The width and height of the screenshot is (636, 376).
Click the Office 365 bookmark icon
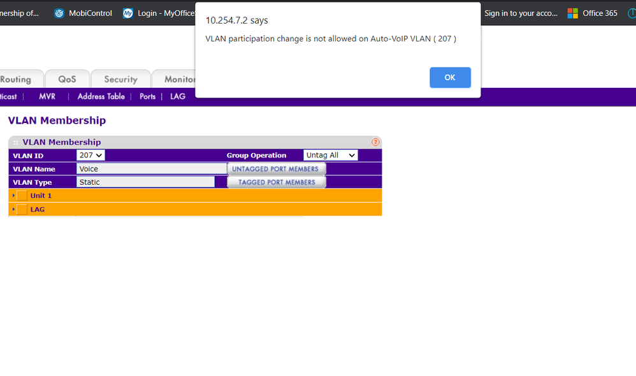[573, 13]
